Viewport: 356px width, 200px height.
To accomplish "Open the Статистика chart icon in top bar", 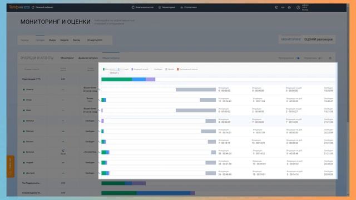I will pyautogui.click(x=182, y=7).
